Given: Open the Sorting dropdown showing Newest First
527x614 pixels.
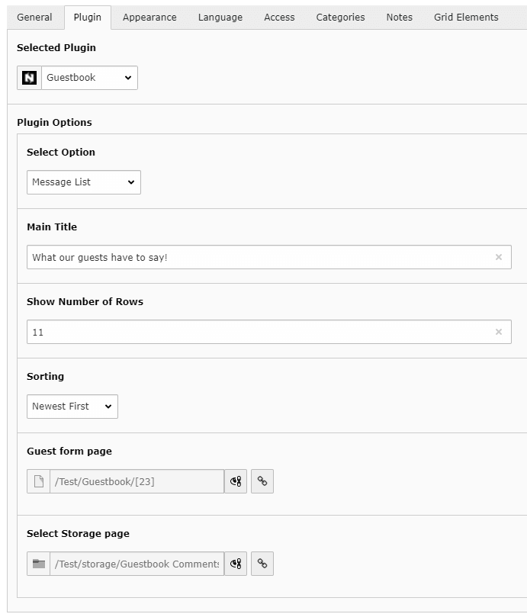Looking at the screenshot, I should (x=72, y=407).
